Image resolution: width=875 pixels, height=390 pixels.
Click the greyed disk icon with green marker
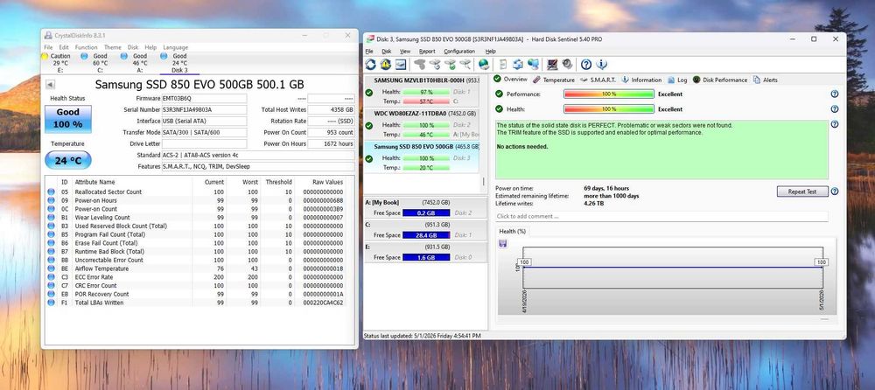(450, 64)
